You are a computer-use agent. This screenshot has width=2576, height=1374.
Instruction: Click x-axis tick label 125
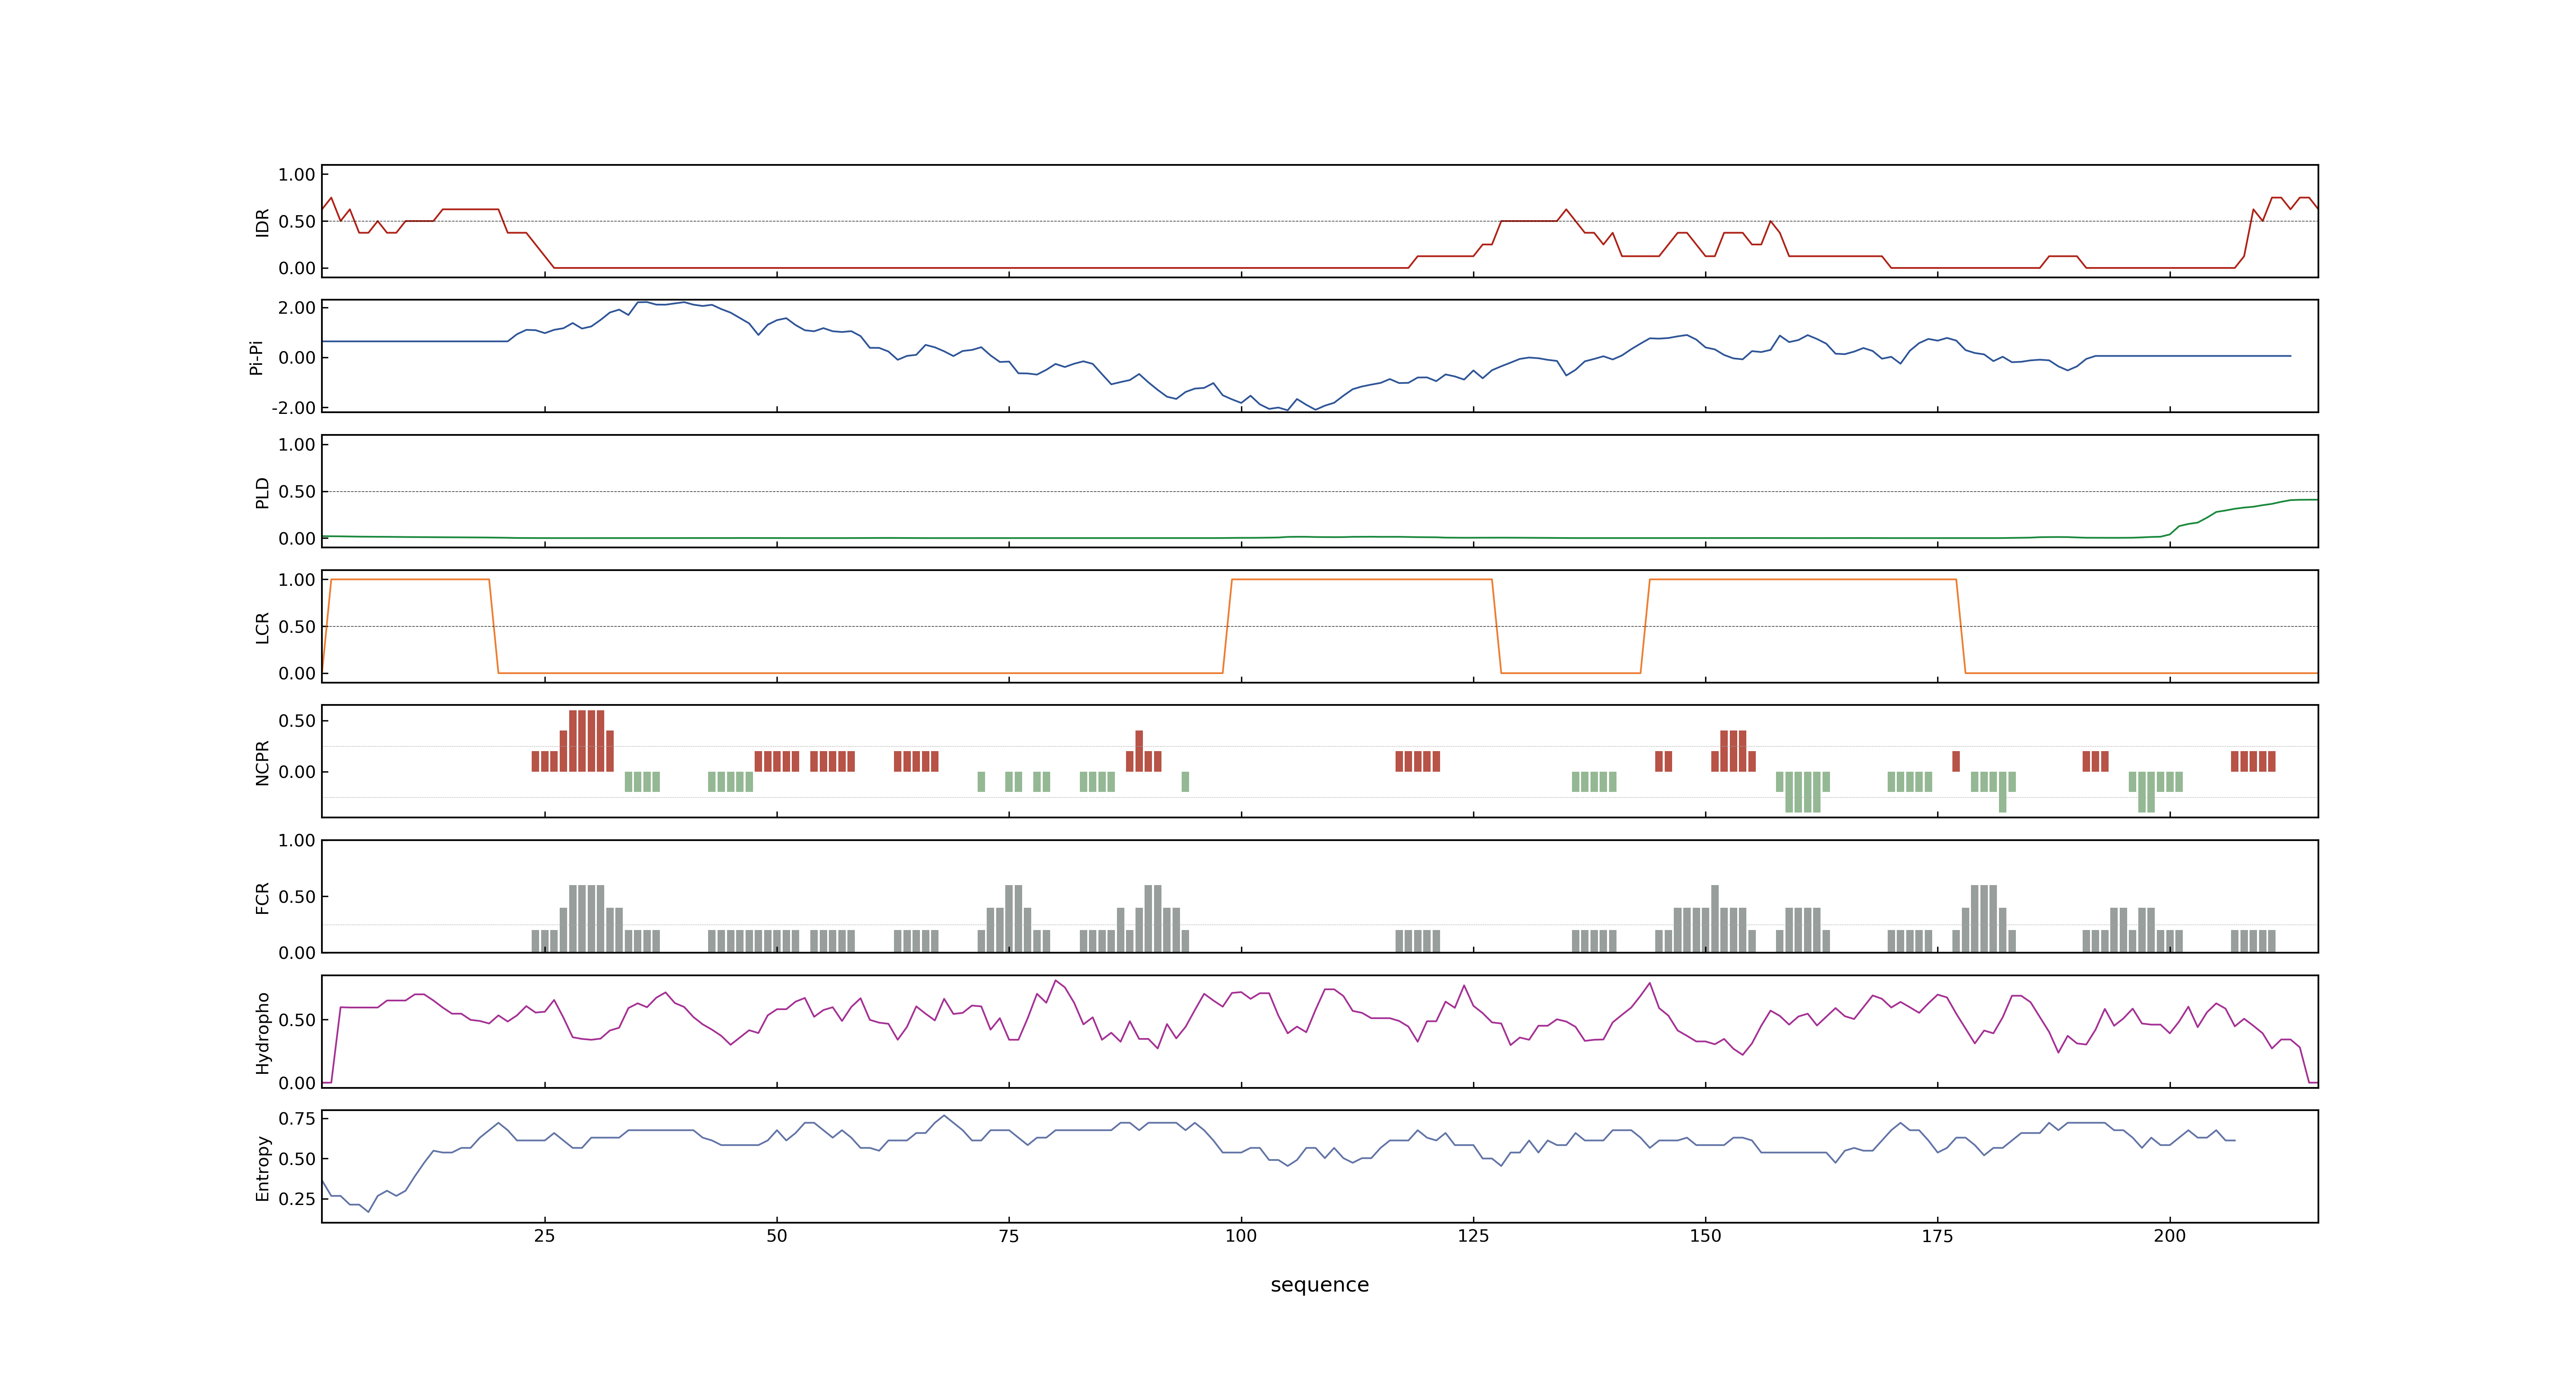[x=1473, y=1236]
